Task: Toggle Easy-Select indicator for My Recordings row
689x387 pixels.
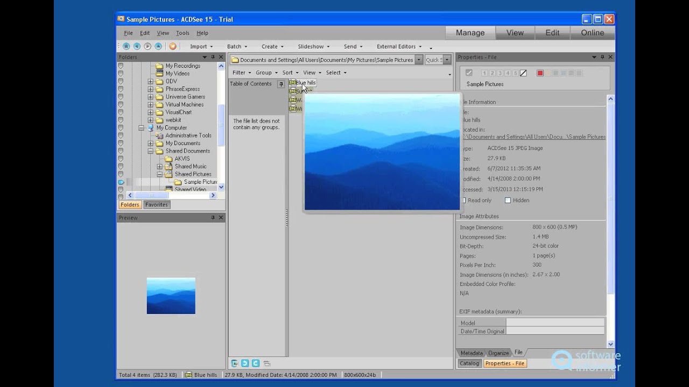Action: pyautogui.click(x=121, y=66)
